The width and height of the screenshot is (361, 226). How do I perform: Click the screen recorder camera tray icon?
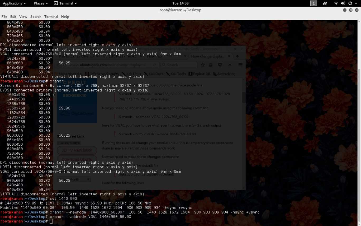(x=325, y=3)
